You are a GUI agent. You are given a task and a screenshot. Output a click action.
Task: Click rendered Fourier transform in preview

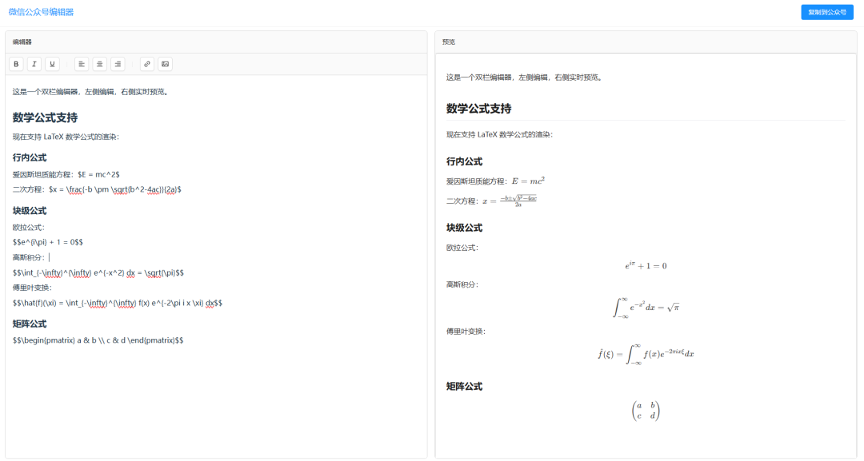(x=646, y=354)
